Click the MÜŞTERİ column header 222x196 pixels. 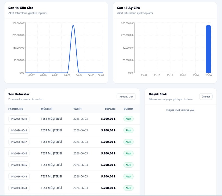tap(47, 109)
